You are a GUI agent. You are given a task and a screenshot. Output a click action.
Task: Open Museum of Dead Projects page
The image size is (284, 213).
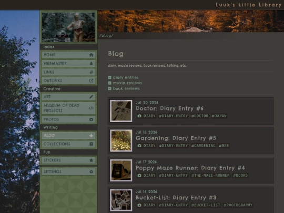click(68, 108)
